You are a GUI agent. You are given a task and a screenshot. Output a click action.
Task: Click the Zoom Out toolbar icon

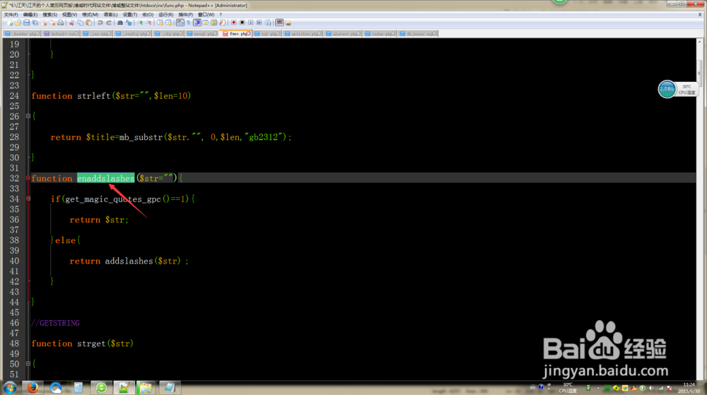(x=150, y=23)
